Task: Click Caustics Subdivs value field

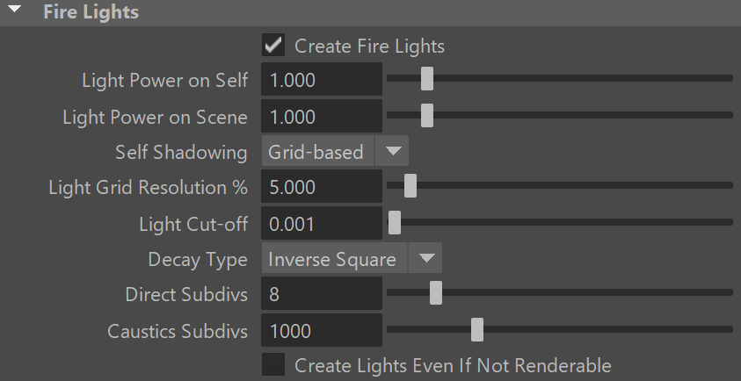Action: click(x=321, y=331)
